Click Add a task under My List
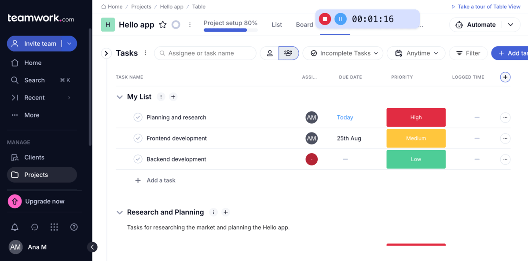This screenshot has height=261, width=528. [155, 180]
